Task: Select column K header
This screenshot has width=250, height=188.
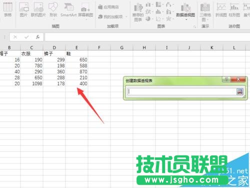Action: point(211,48)
